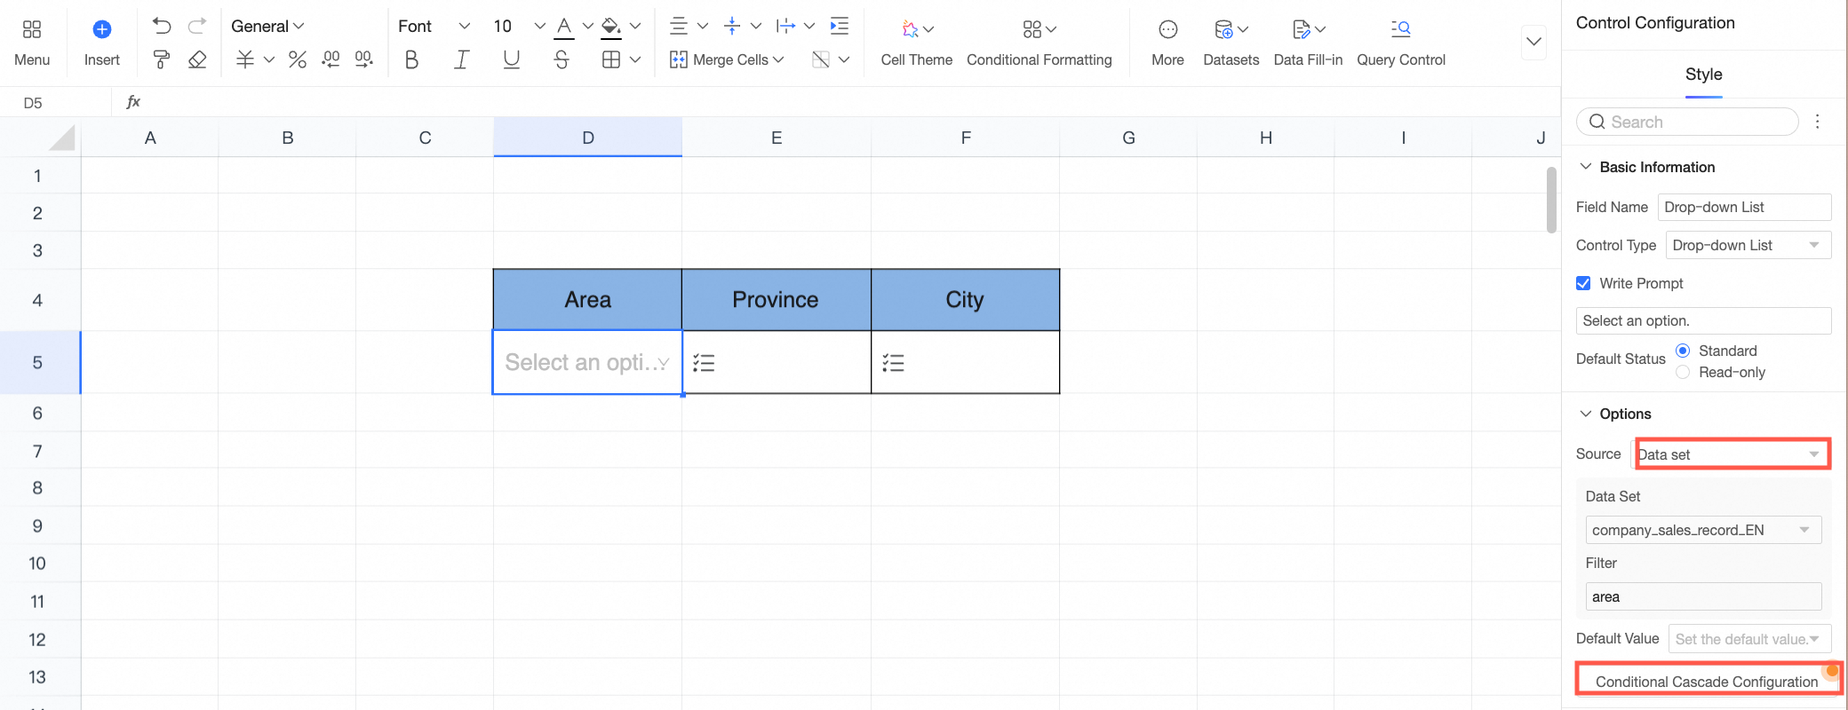Open the company_sales_record_EN dataset dropdown
1848x710 pixels.
click(1703, 530)
